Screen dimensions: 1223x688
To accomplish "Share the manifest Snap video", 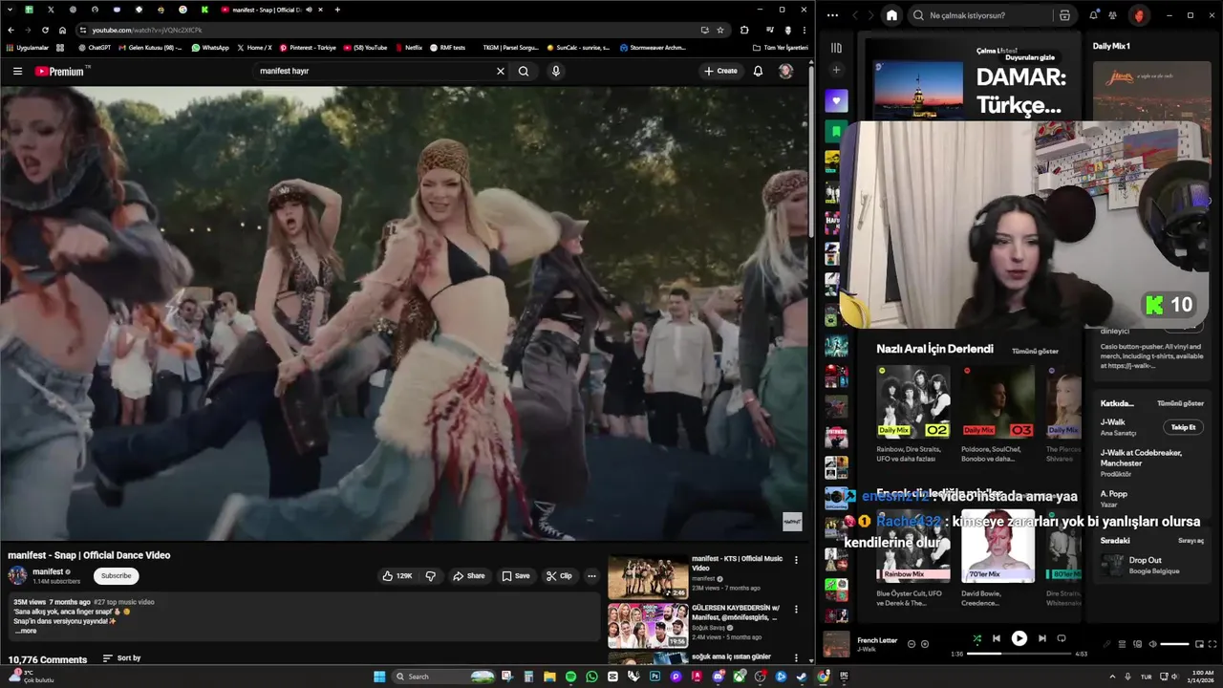I will click(x=469, y=576).
